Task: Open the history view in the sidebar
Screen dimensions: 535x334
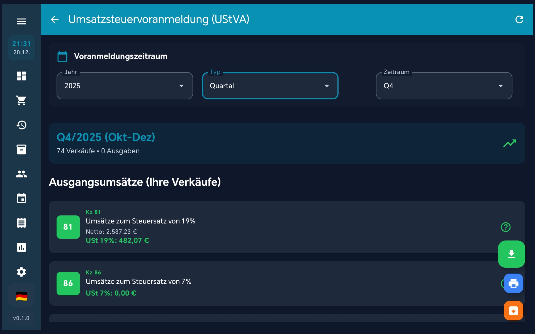Action: 21,125
